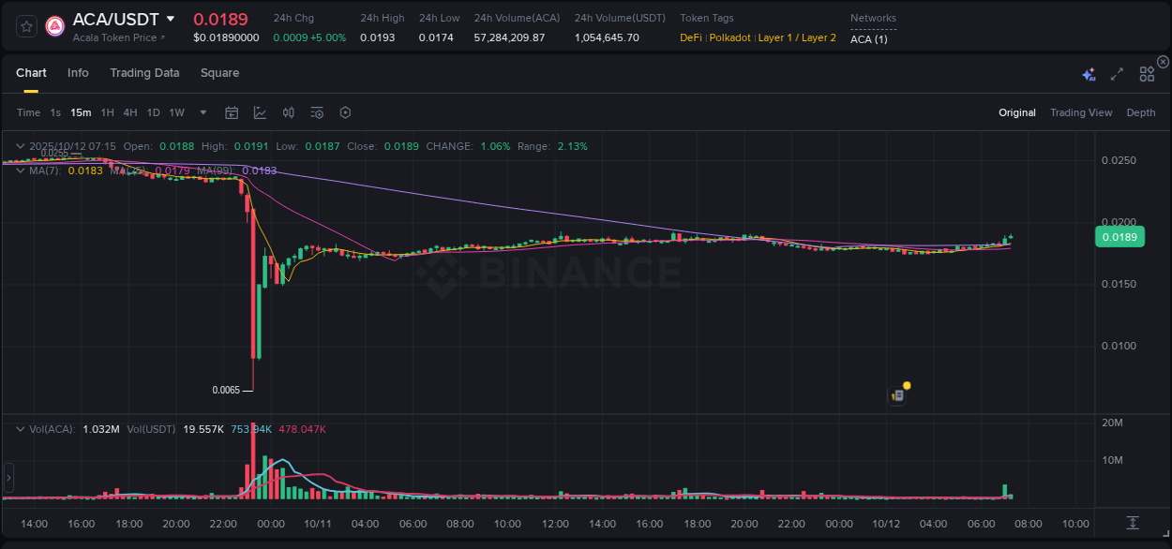Collapse the MA(7) indicator row
The height and width of the screenshot is (549, 1172).
click(x=20, y=171)
